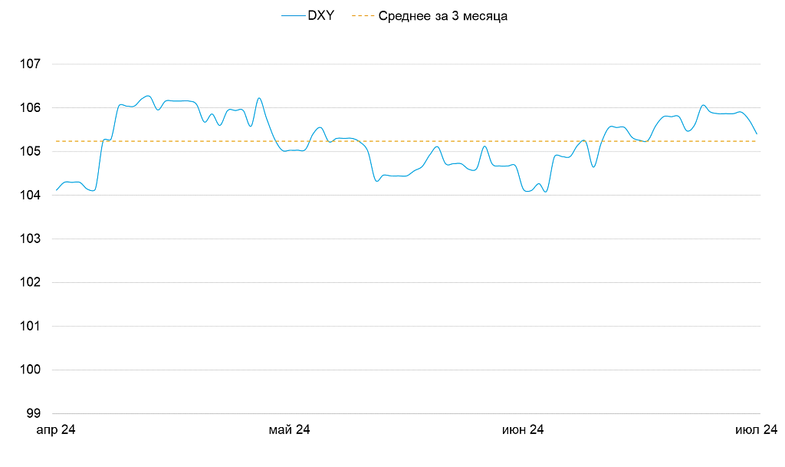The width and height of the screenshot is (785, 467).
Task: Click the DXY line's rightmost end point
Action: (757, 133)
